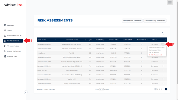Click the Allocation Models pie icon
Image resolution: width=178 pixels, height=100 pixels.
pyautogui.click(x=5, y=46)
